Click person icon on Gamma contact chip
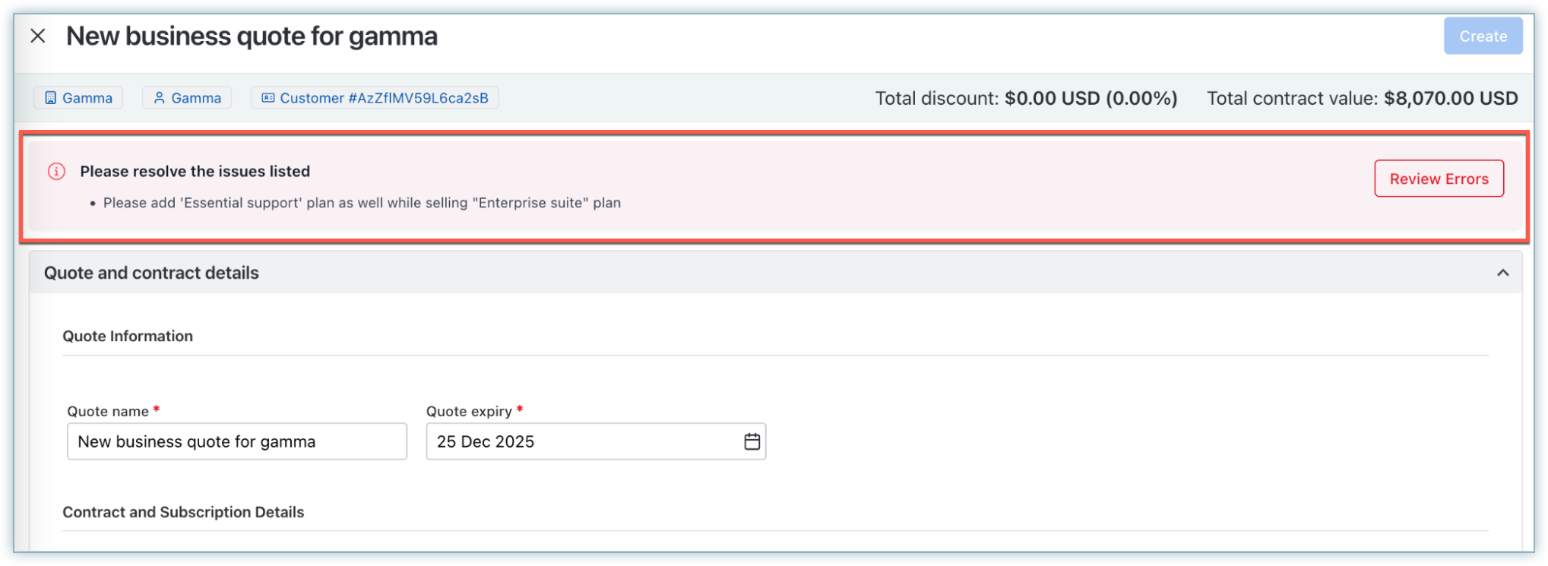The width and height of the screenshot is (1548, 566). [x=159, y=98]
